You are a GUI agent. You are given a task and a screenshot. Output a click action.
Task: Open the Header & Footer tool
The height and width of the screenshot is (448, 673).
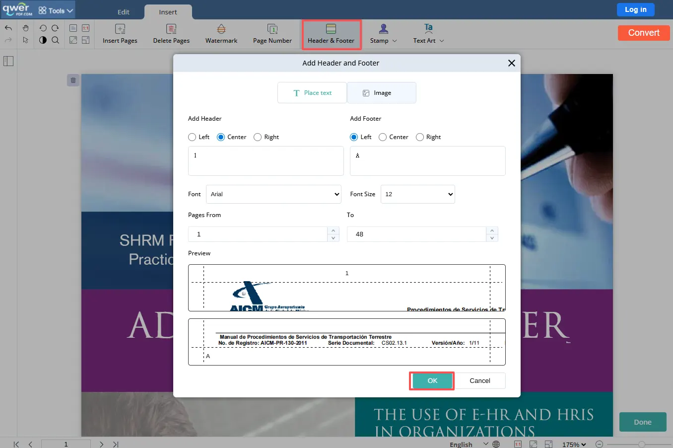tap(331, 34)
